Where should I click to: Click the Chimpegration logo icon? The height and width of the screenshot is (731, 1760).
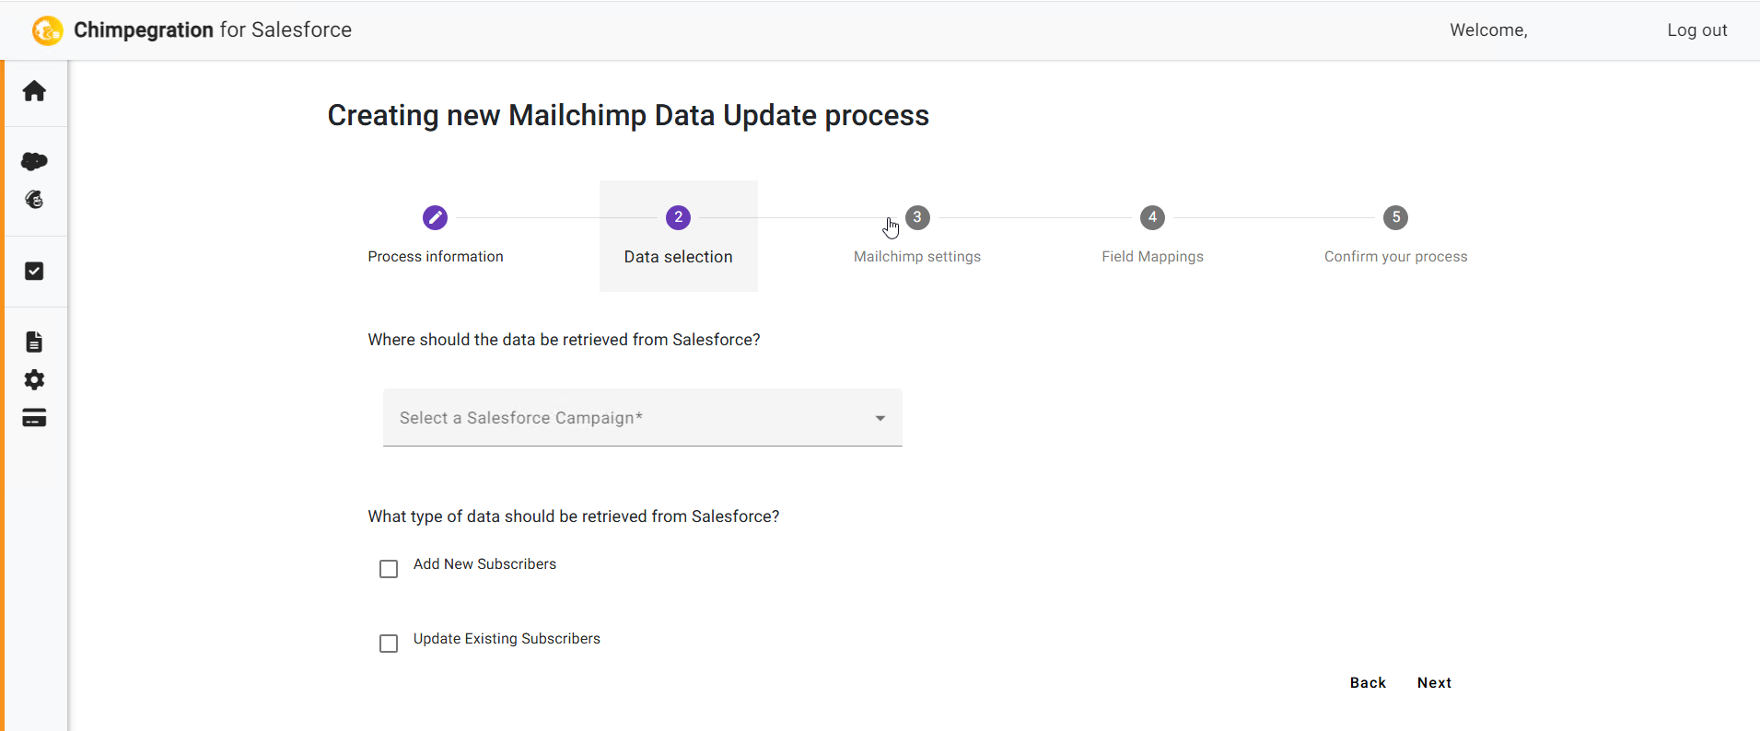coord(48,30)
